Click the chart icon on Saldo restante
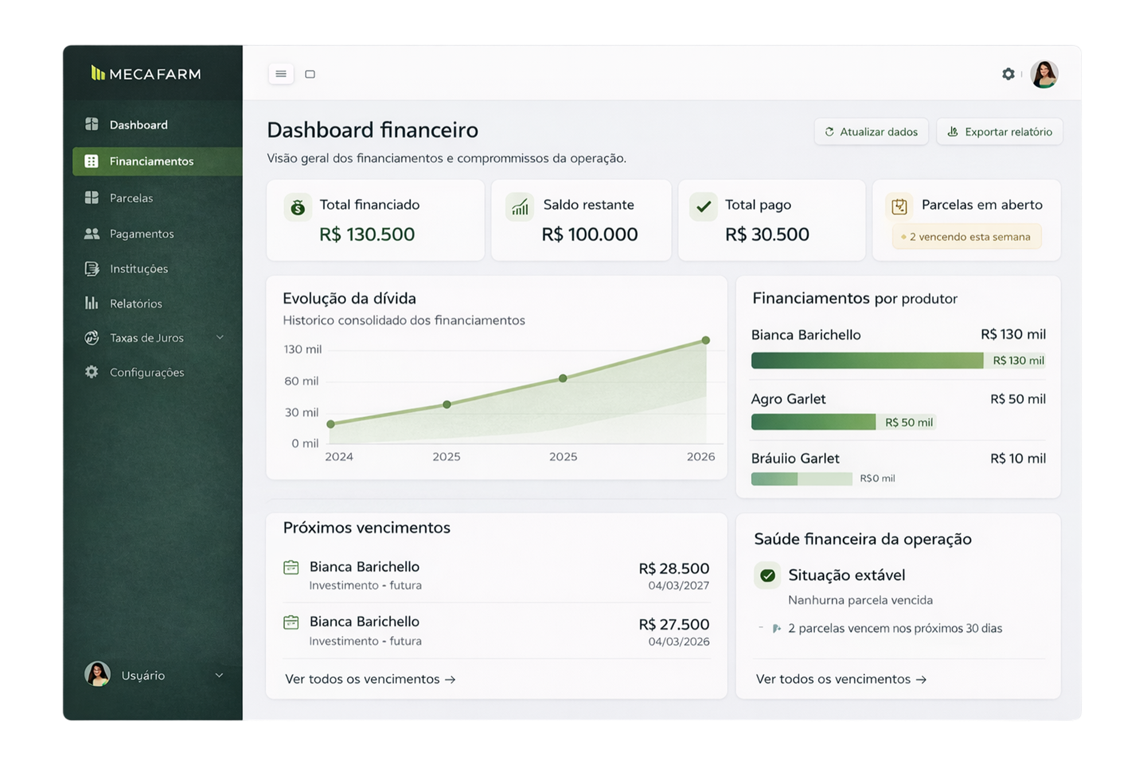This screenshot has height=765, width=1147. click(520, 207)
